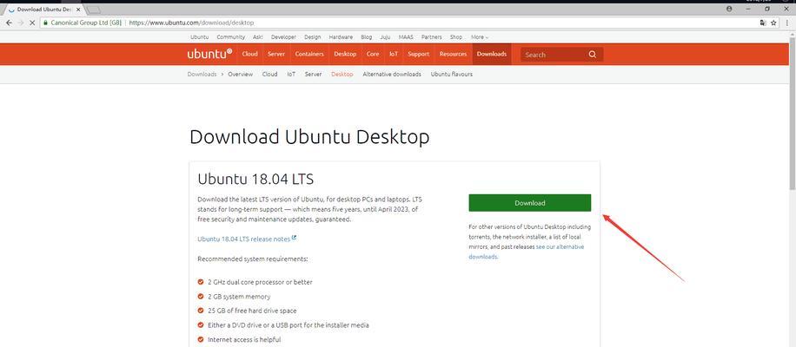Viewport: 796px width, 347px height.
Task: Click the Search input field
Action: tap(554, 54)
